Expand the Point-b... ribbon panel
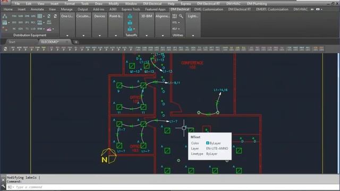This screenshot has height=191, width=340. pos(116,36)
